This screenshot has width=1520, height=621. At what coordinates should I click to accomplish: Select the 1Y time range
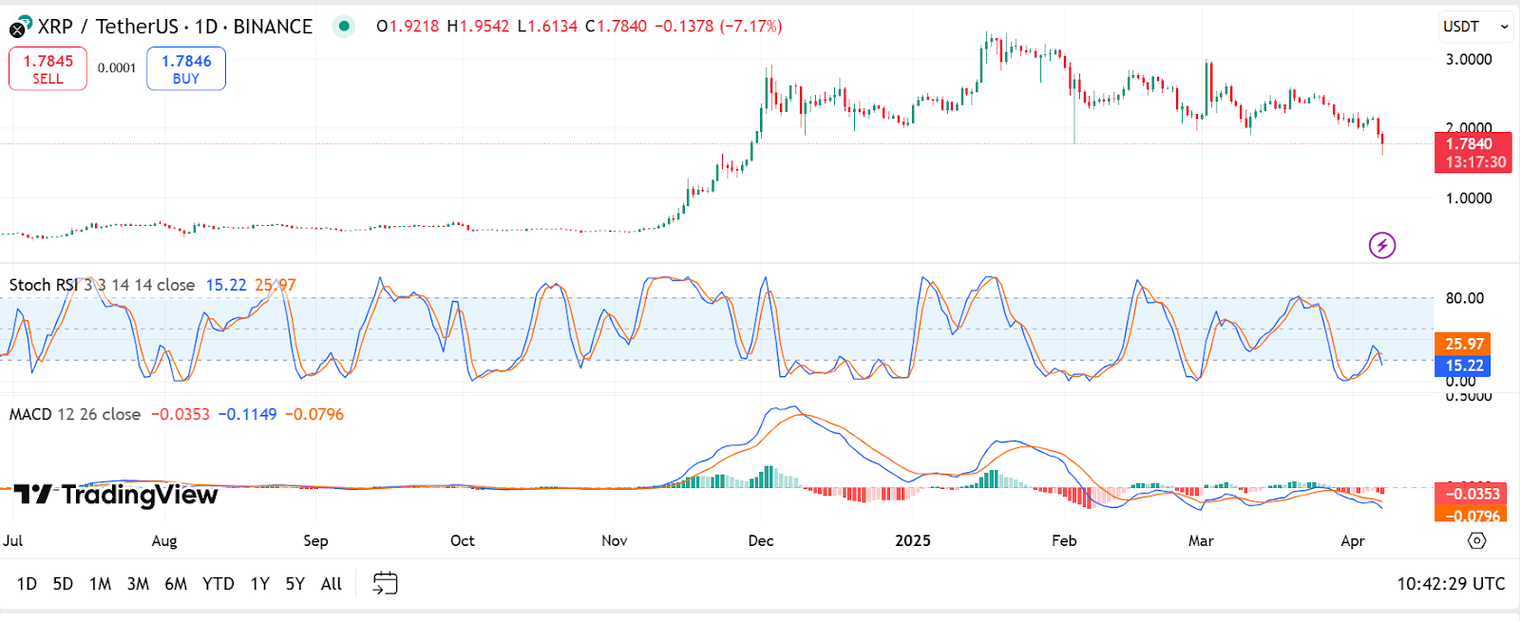(259, 584)
